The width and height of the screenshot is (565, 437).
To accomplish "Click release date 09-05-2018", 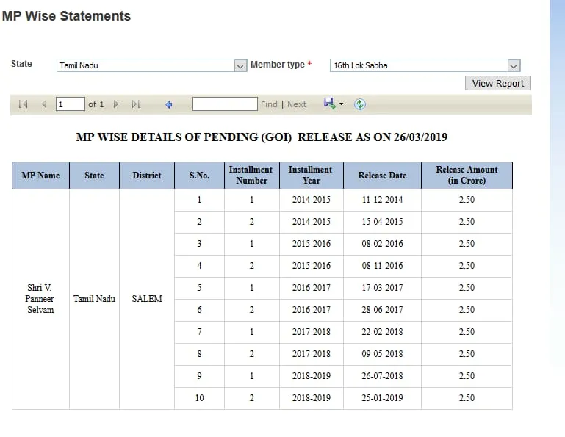I will (x=382, y=354).
